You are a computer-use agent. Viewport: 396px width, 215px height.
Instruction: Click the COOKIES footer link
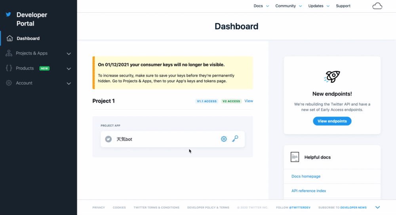pos(119,207)
